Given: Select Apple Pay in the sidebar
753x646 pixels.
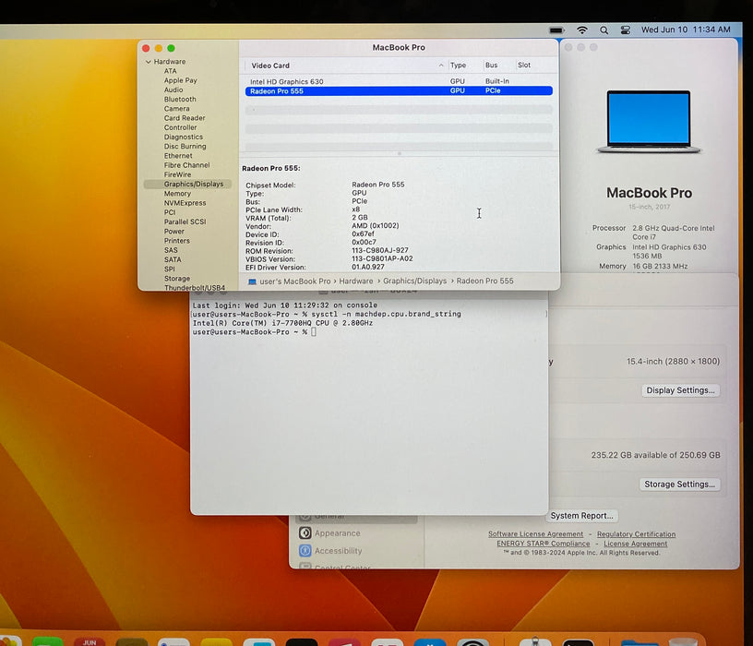Looking at the screenshot, I should pyautogui.click(x=181, y=80).
